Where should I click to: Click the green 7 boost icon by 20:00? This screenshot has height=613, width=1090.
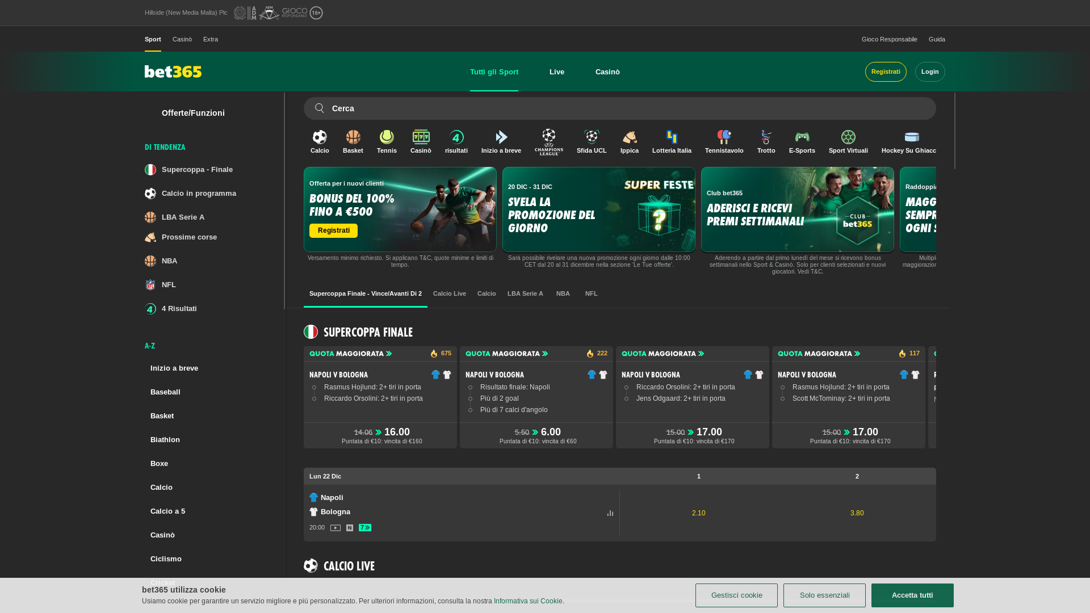pos(365,528)
